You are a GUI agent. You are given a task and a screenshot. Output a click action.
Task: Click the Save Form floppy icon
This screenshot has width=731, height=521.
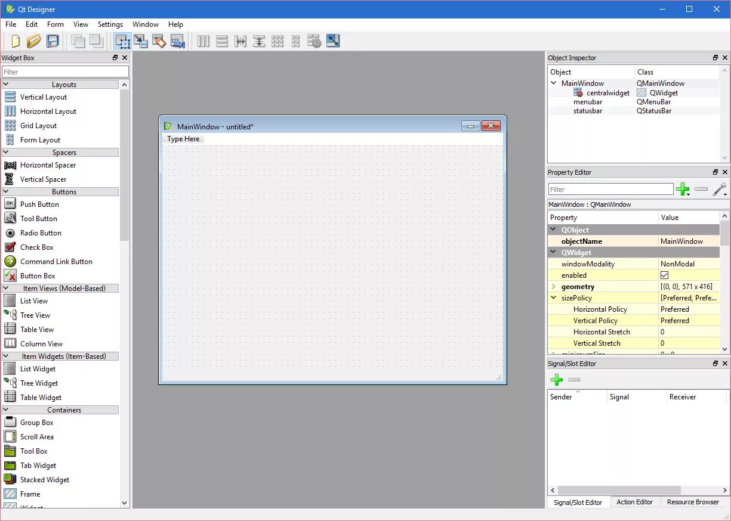point(53,41)
